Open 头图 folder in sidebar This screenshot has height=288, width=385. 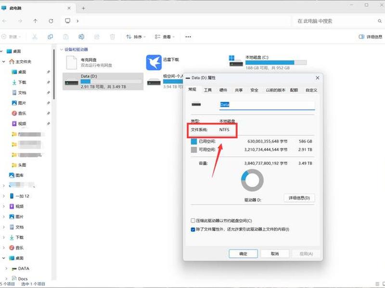(x=19, y=165)
